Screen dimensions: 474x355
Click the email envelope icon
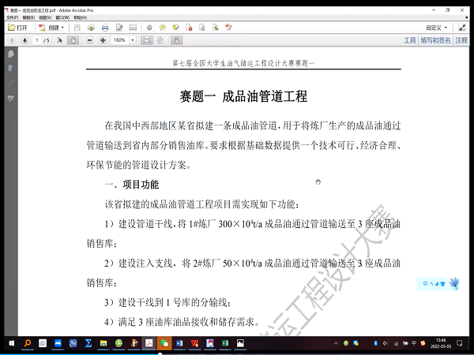tap(133, 28)
